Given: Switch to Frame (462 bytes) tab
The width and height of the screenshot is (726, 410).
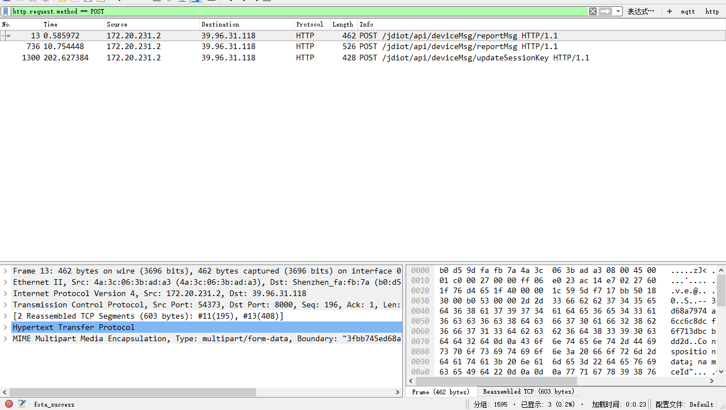Looking at the screenshot, I should pyautogui.click(x=441, y=391).
